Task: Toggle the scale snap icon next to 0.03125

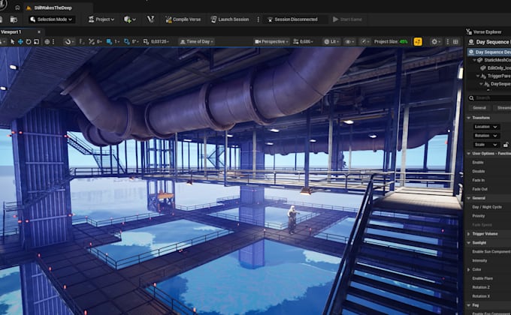Action: 146,42
